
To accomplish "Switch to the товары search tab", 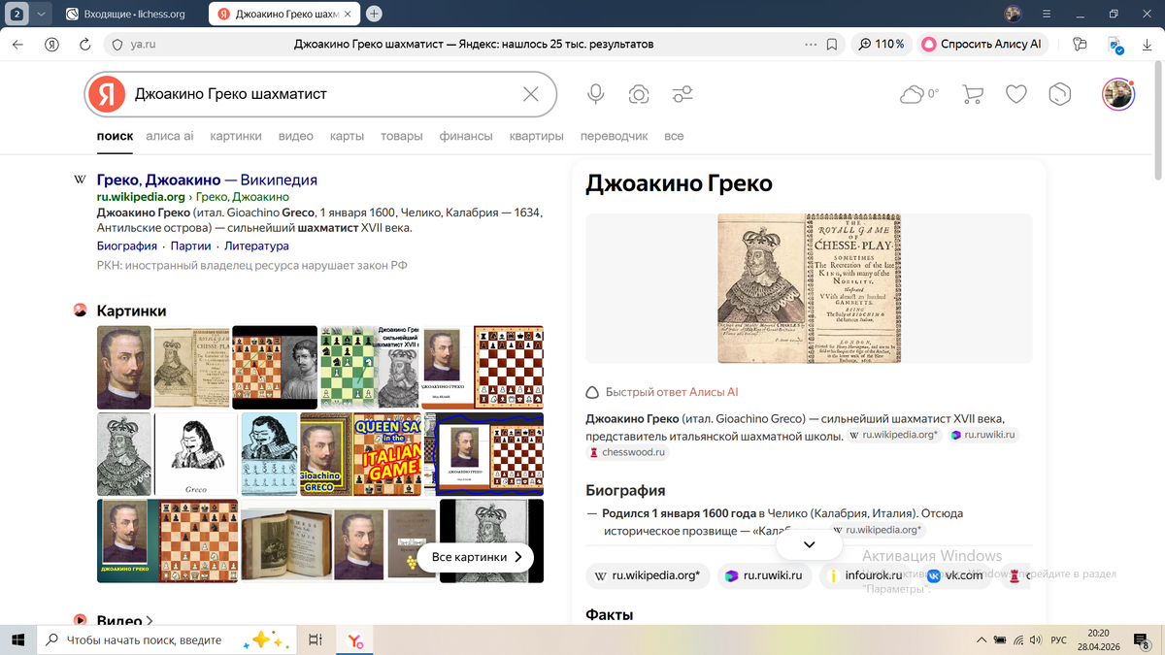I will click(x=402, y=136).
